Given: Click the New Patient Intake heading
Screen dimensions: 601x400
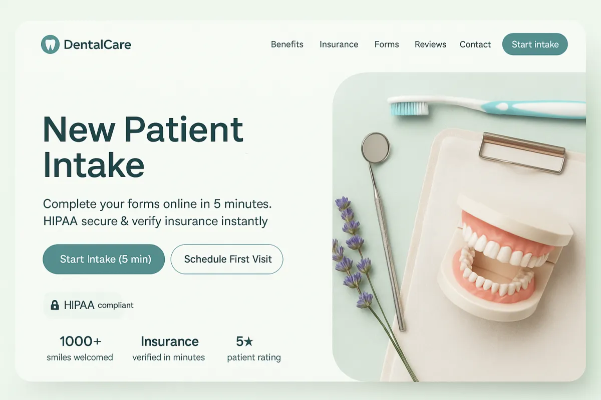Looking at the screenshot, I should point(143,147).
